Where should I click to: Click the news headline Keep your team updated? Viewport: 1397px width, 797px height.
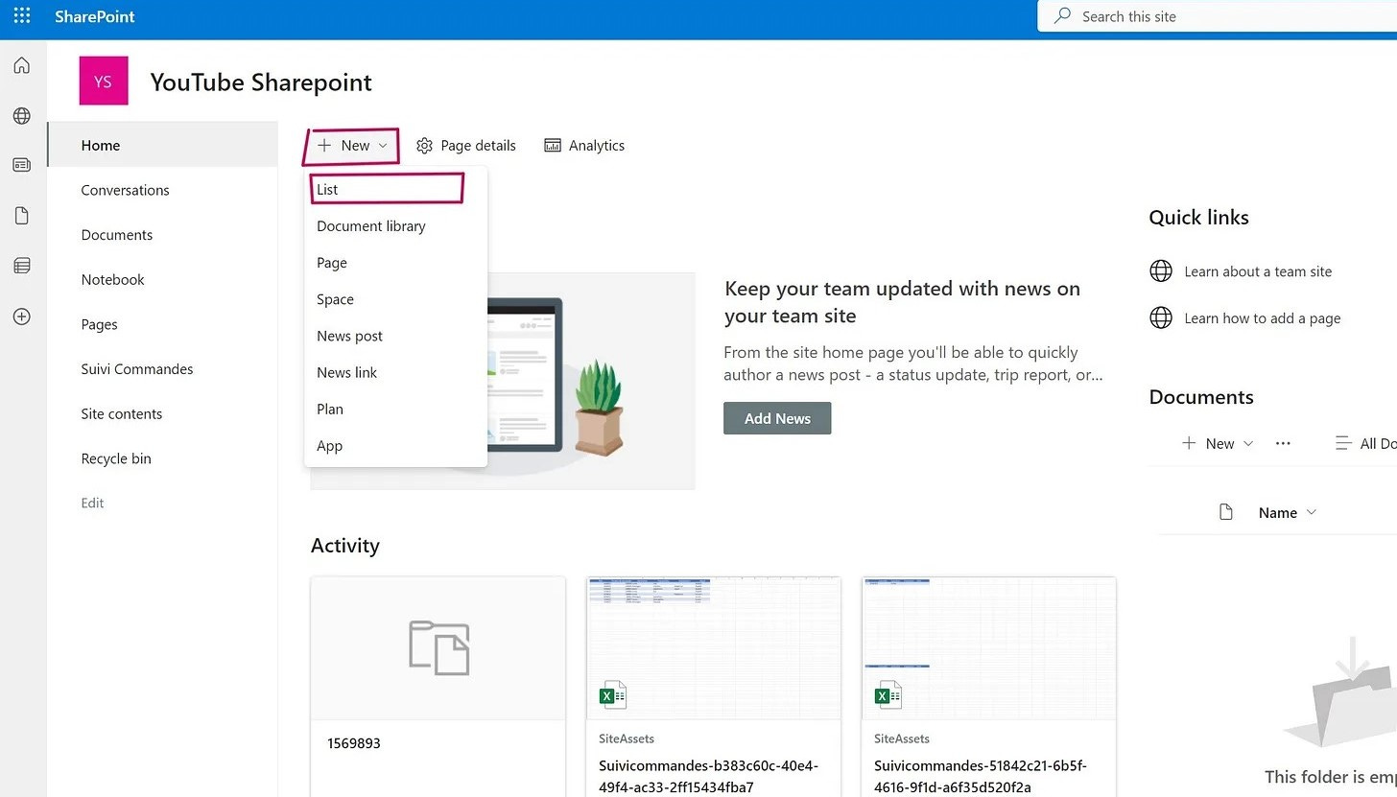coord(902,302)
